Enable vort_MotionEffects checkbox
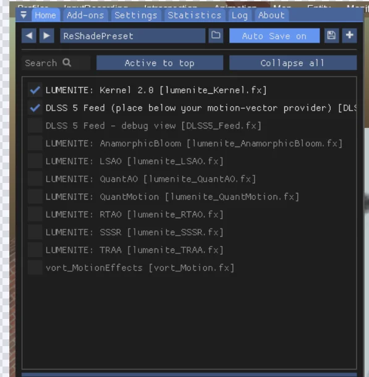The height and width of the screenshot is (377, 369). 35,268
